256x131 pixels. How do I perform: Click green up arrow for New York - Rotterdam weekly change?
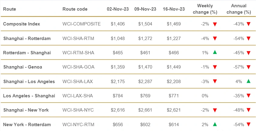tap(215, 124)
